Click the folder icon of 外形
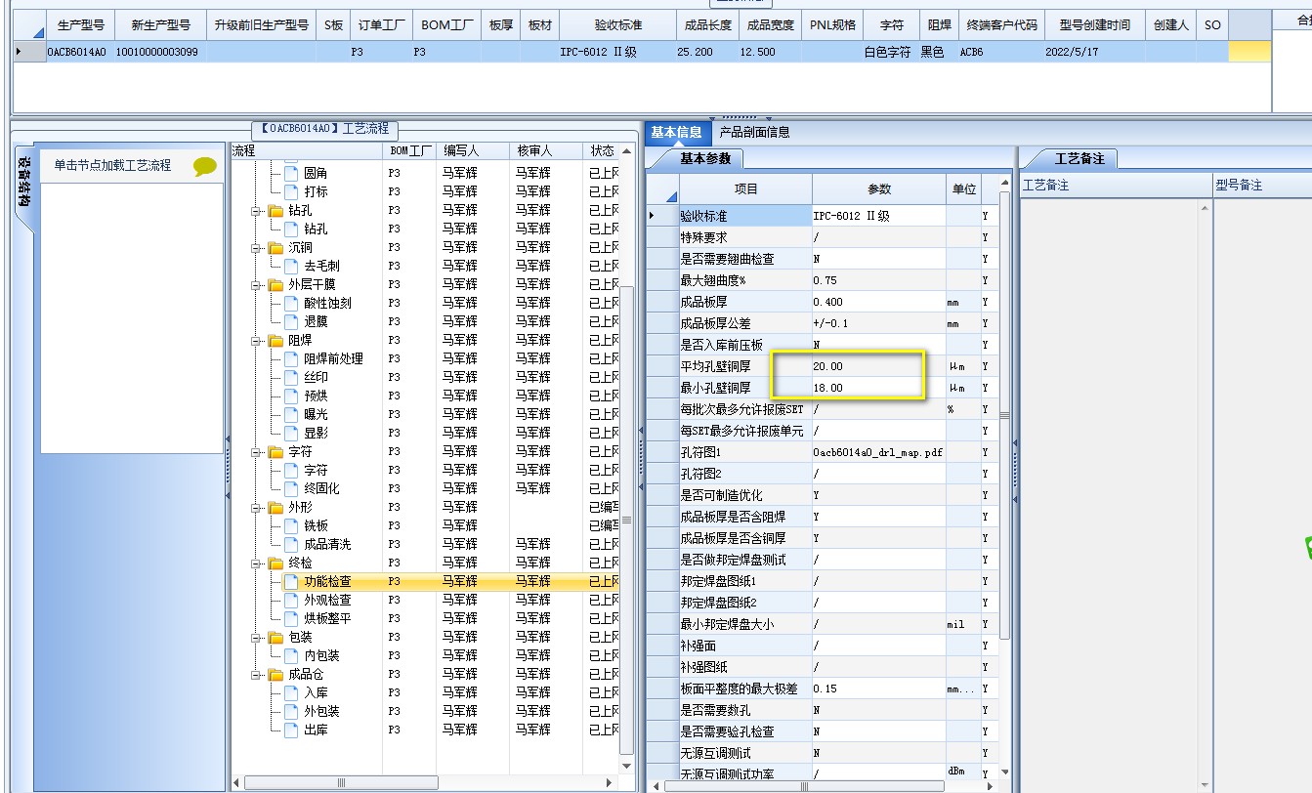The width and height of the screenshot is (1312, 793). (x=275, y=508)
